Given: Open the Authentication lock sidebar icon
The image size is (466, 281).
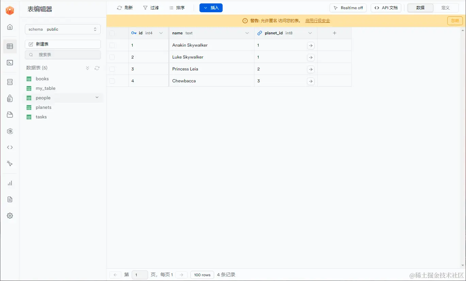Looking at the screenshot, I should (10, 98).
